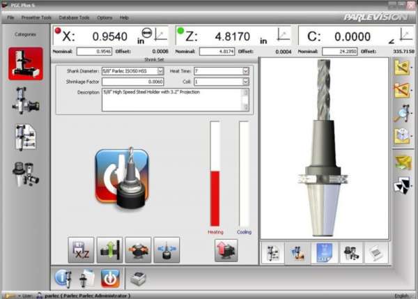Viewport: 418px width, 299px height.
Task: Click the Z value 4.8170 readout
Action: (233, 36)
